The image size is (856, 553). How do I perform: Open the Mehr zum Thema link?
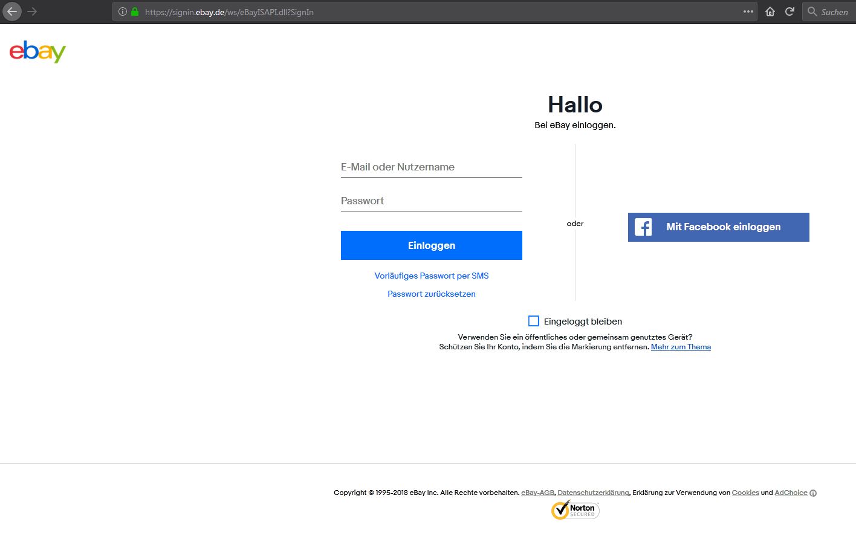tap(681, 347)
